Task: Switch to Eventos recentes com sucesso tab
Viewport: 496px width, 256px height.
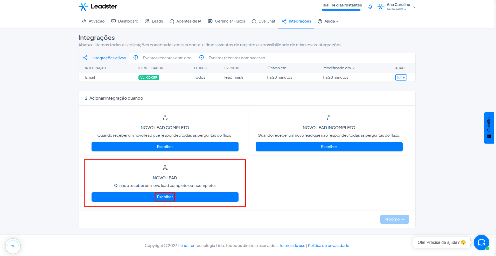Action: pyautogui.click(x=232, y=58)
